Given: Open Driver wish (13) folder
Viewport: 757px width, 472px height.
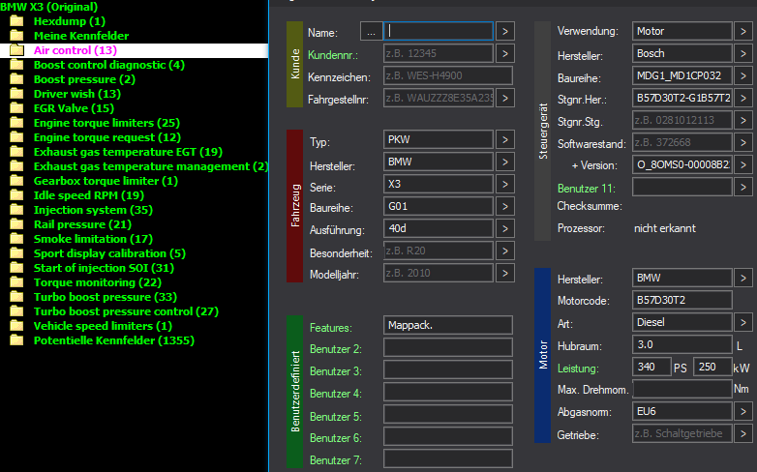Looking at the screenshot, I should tap(77, 94).
